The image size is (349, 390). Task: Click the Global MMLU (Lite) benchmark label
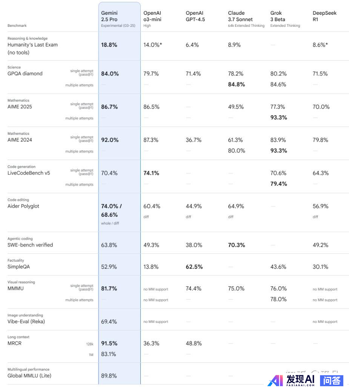(x=29, y=376)
